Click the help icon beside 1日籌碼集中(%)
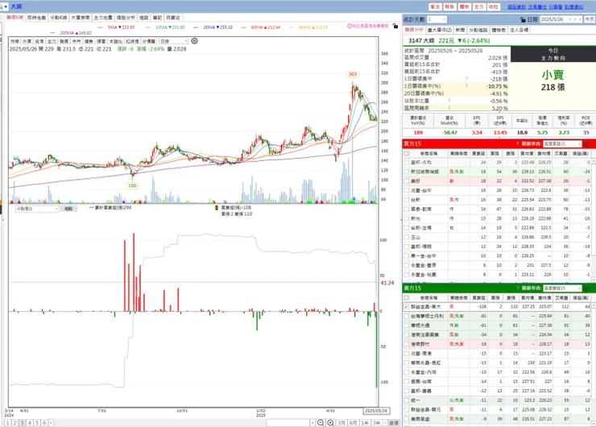596x427 pixels. click(466, 86)
